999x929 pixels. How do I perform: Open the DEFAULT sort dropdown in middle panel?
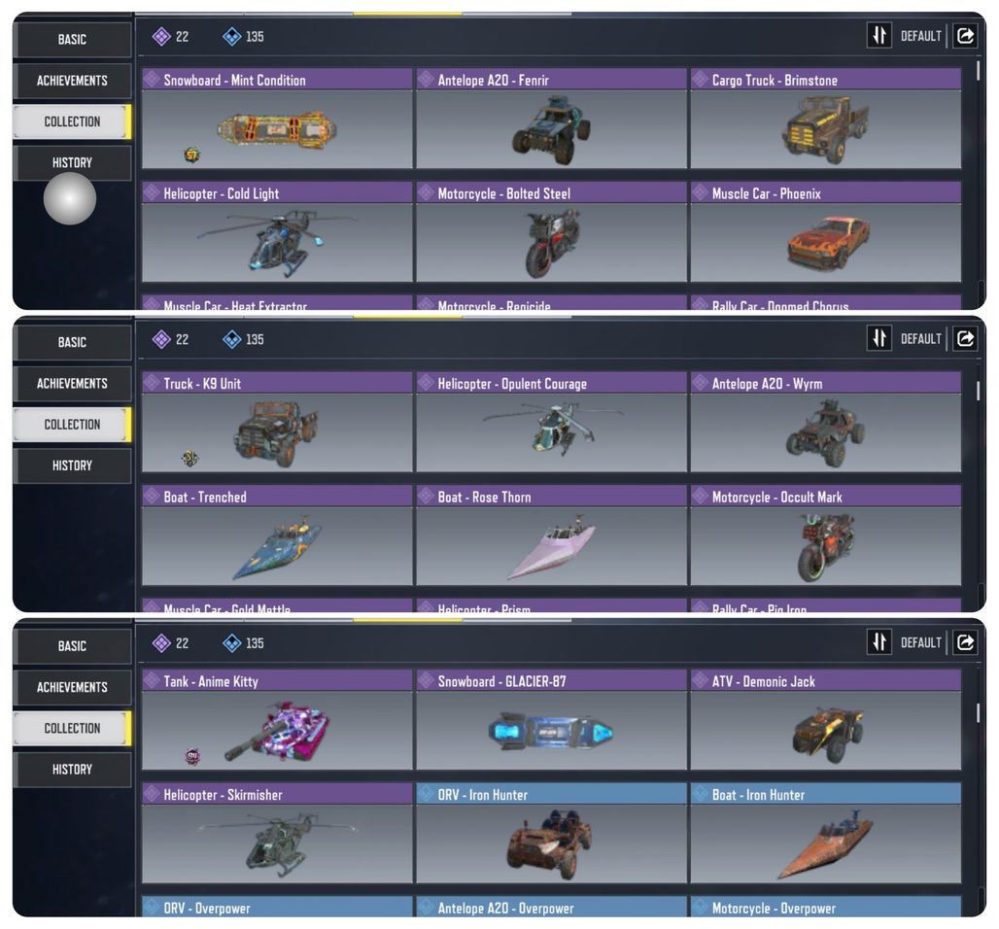(920, 339)
